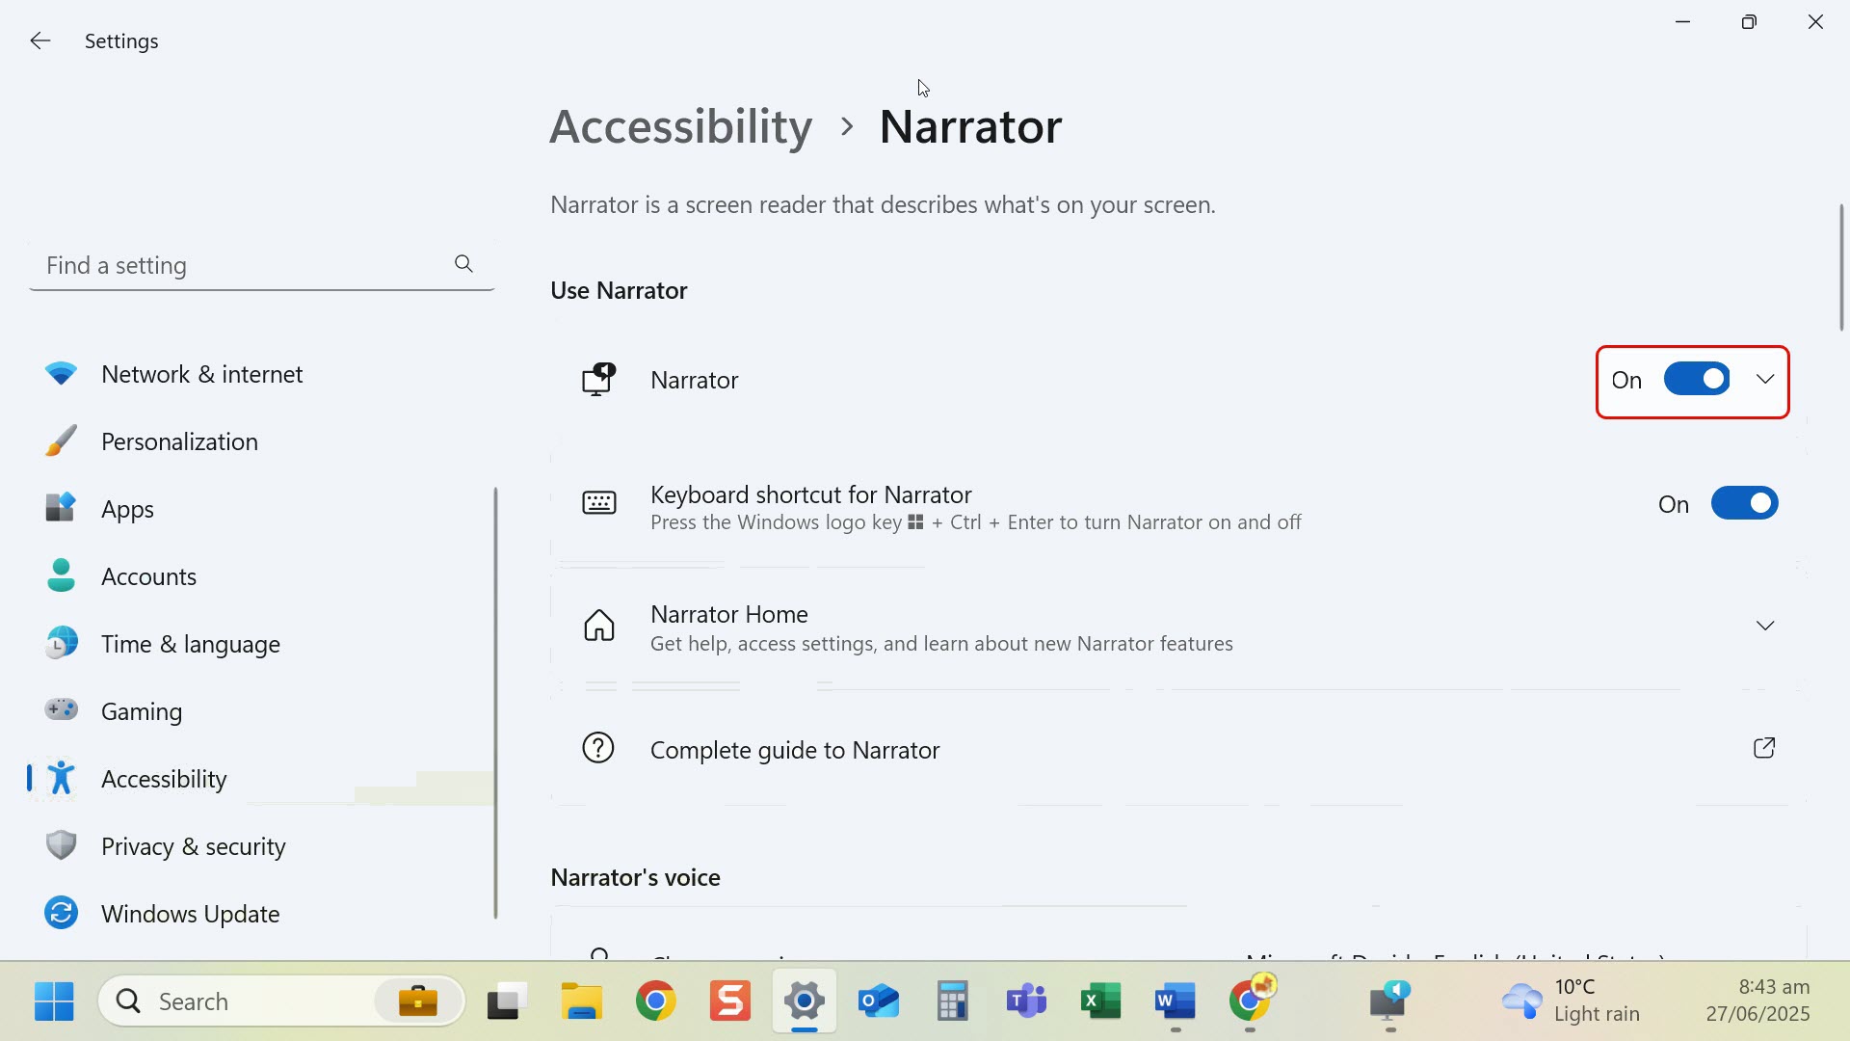Click the taskbar Search box
The image size is (1850, 1041).
[281, 1001]
